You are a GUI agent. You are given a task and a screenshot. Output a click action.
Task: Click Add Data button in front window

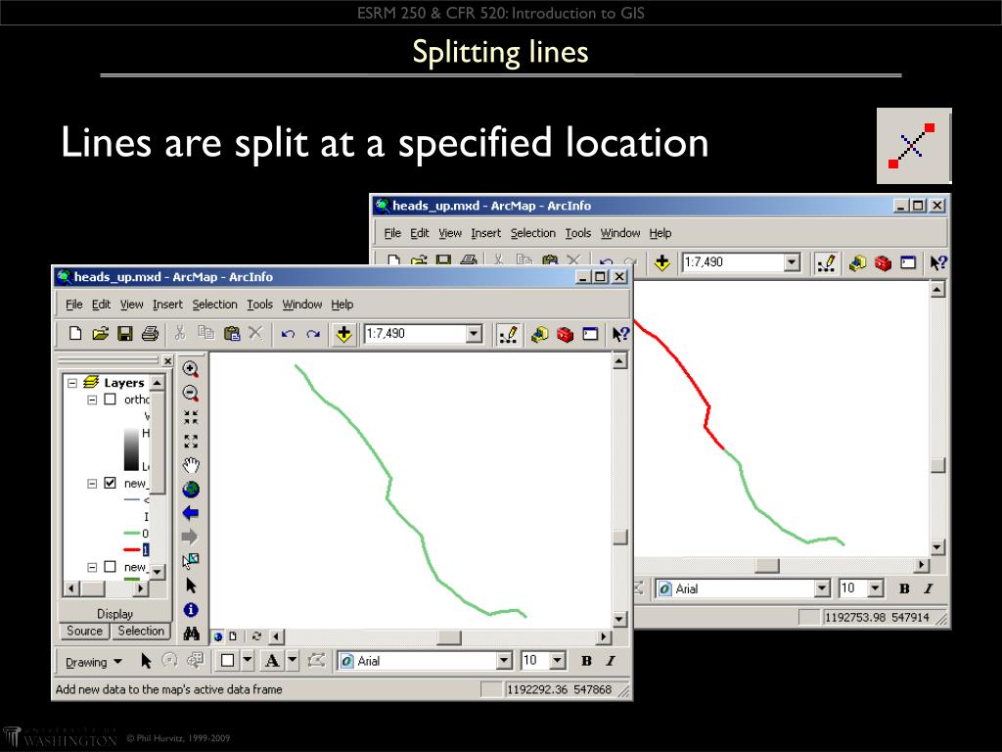point(343,334)
